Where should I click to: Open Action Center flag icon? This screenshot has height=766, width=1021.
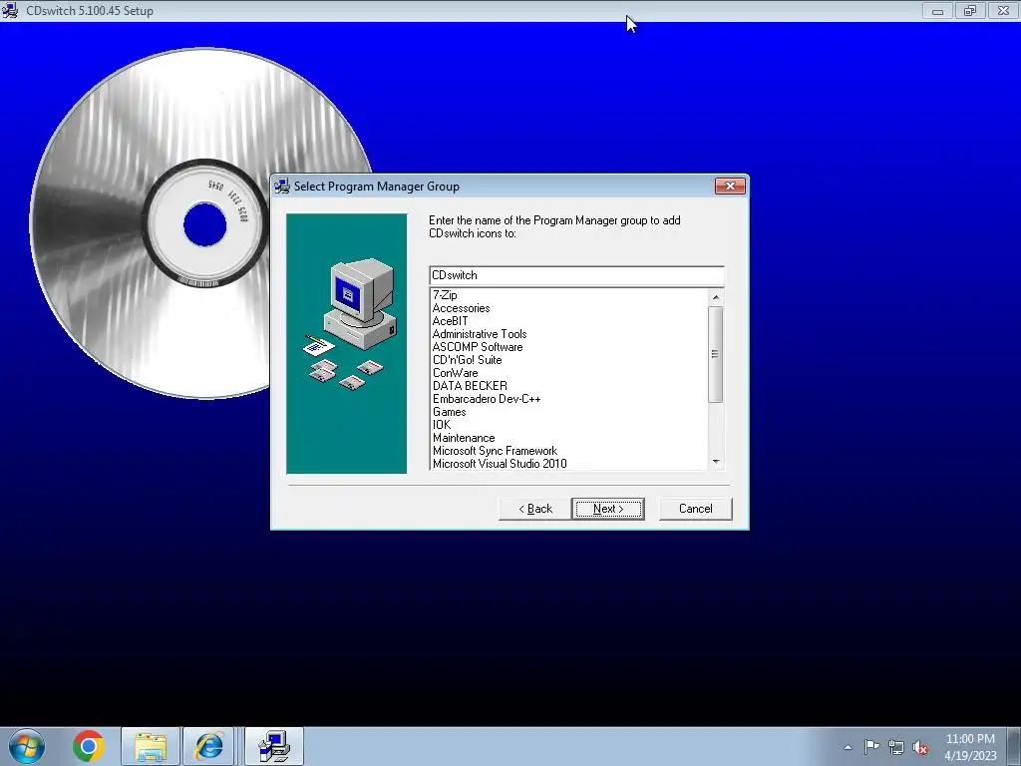pos(871,746)
